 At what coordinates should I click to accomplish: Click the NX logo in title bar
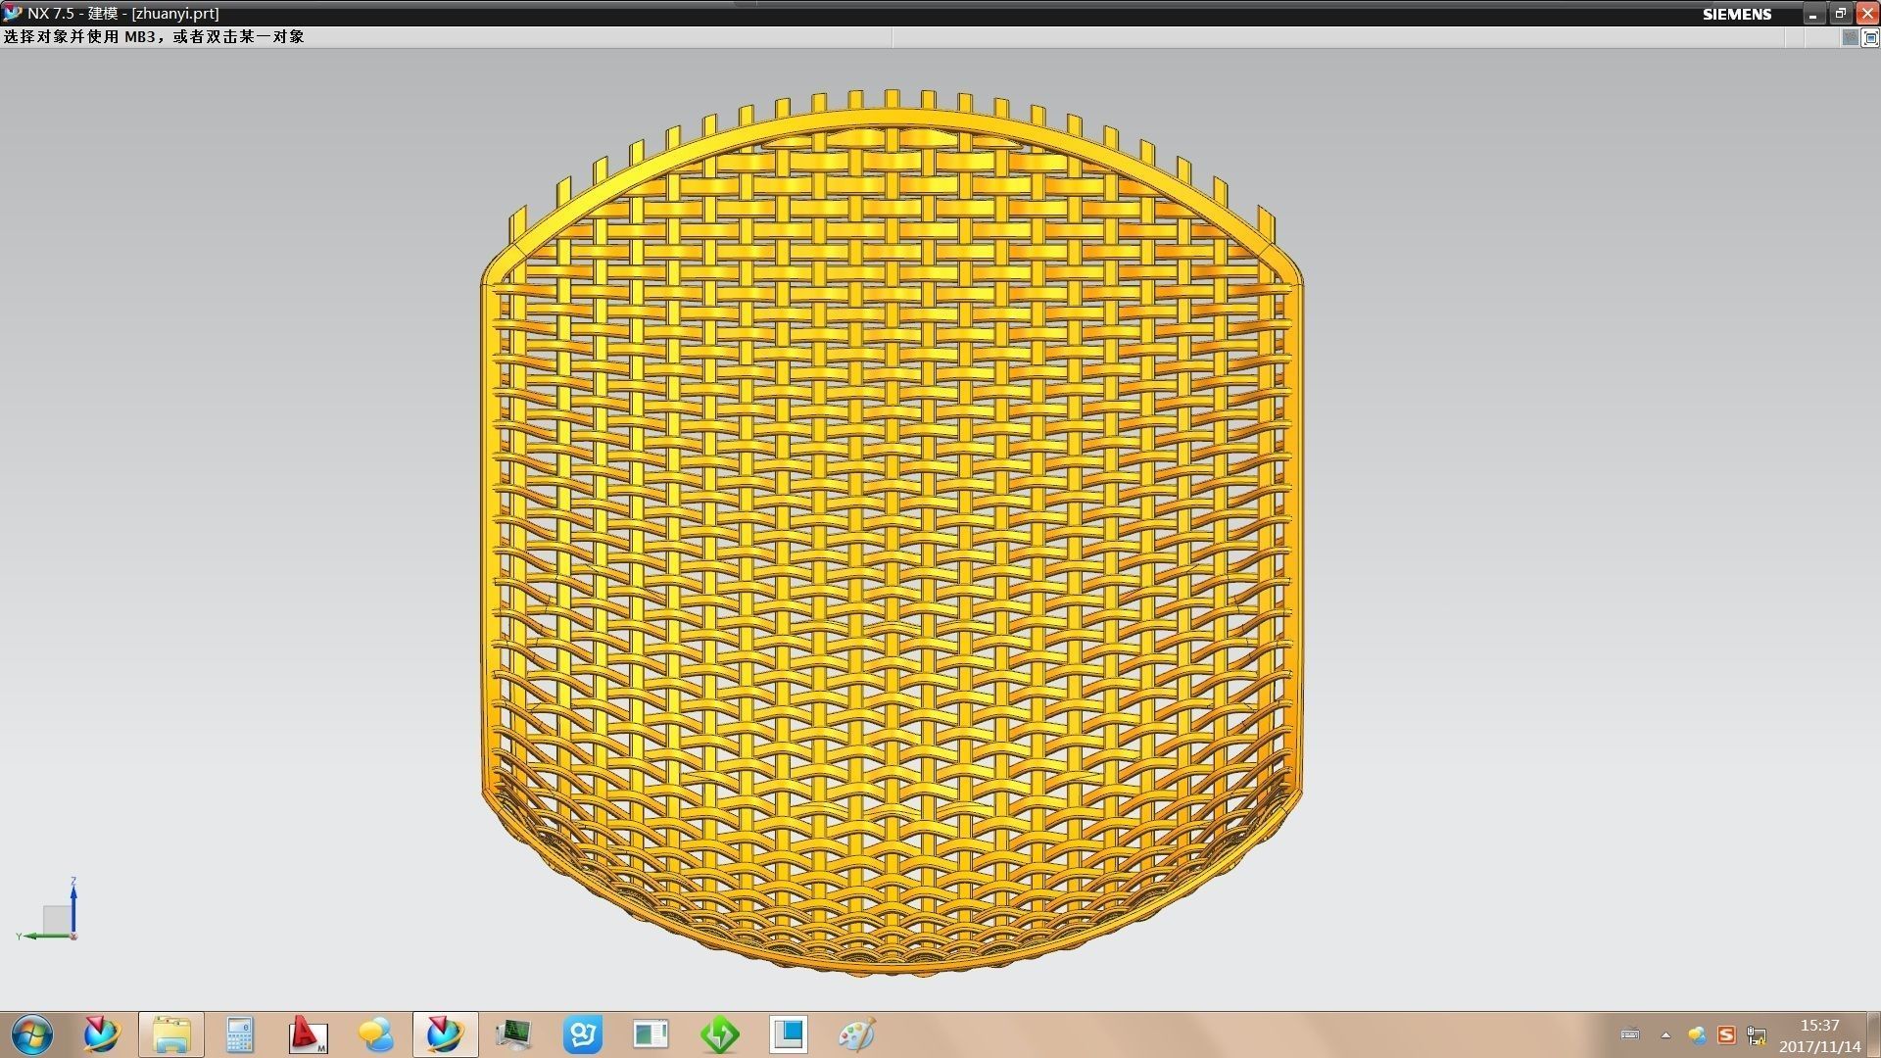pyautogui.click(x=12, y=13)
